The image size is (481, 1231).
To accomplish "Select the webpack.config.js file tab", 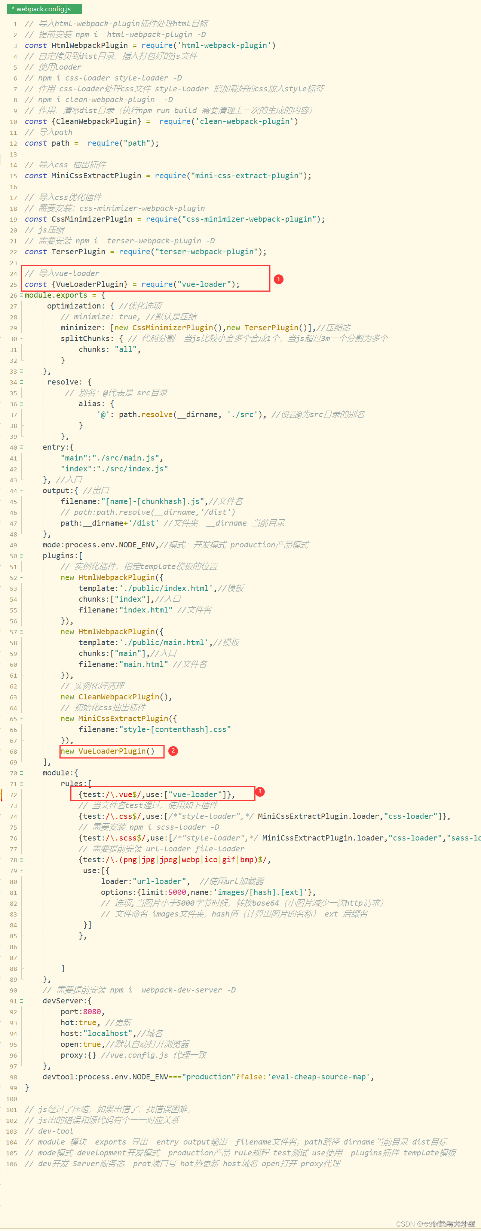I will pos(44,9).
